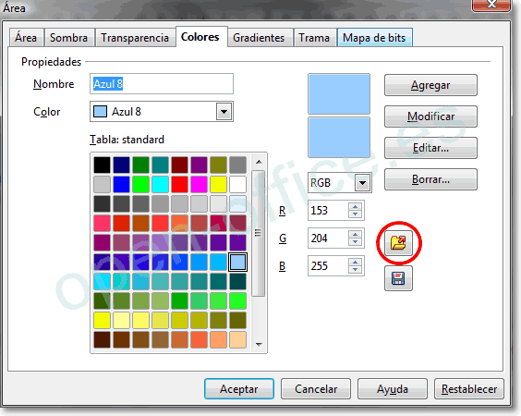Select the white swatch in the table
521x416 pixels.
238,184
